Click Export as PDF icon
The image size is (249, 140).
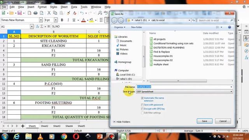[30, 13]
